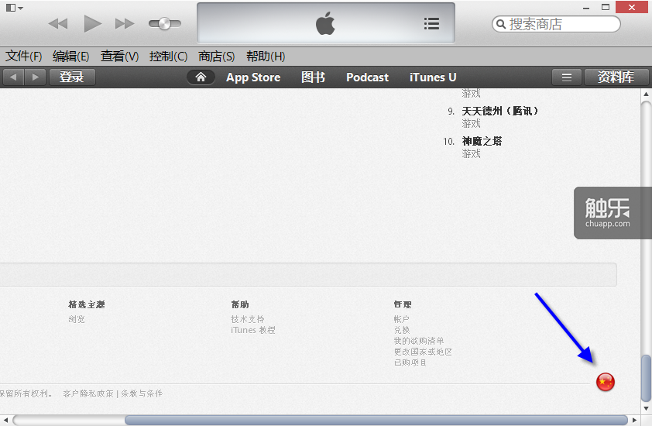This screenshot has width=652, height=426.
Task: Click 游戏 category under 天天德州
Action: click(471, 124)
